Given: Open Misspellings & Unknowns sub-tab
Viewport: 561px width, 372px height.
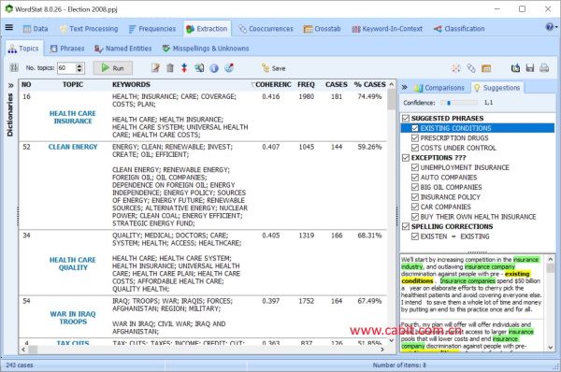Looking at the screenshot, I should (x=206, y=49).
